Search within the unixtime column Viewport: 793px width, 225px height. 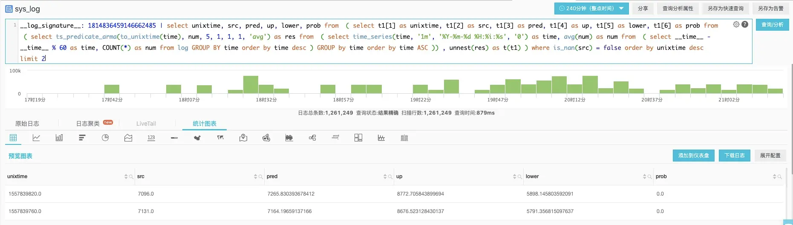131,176
